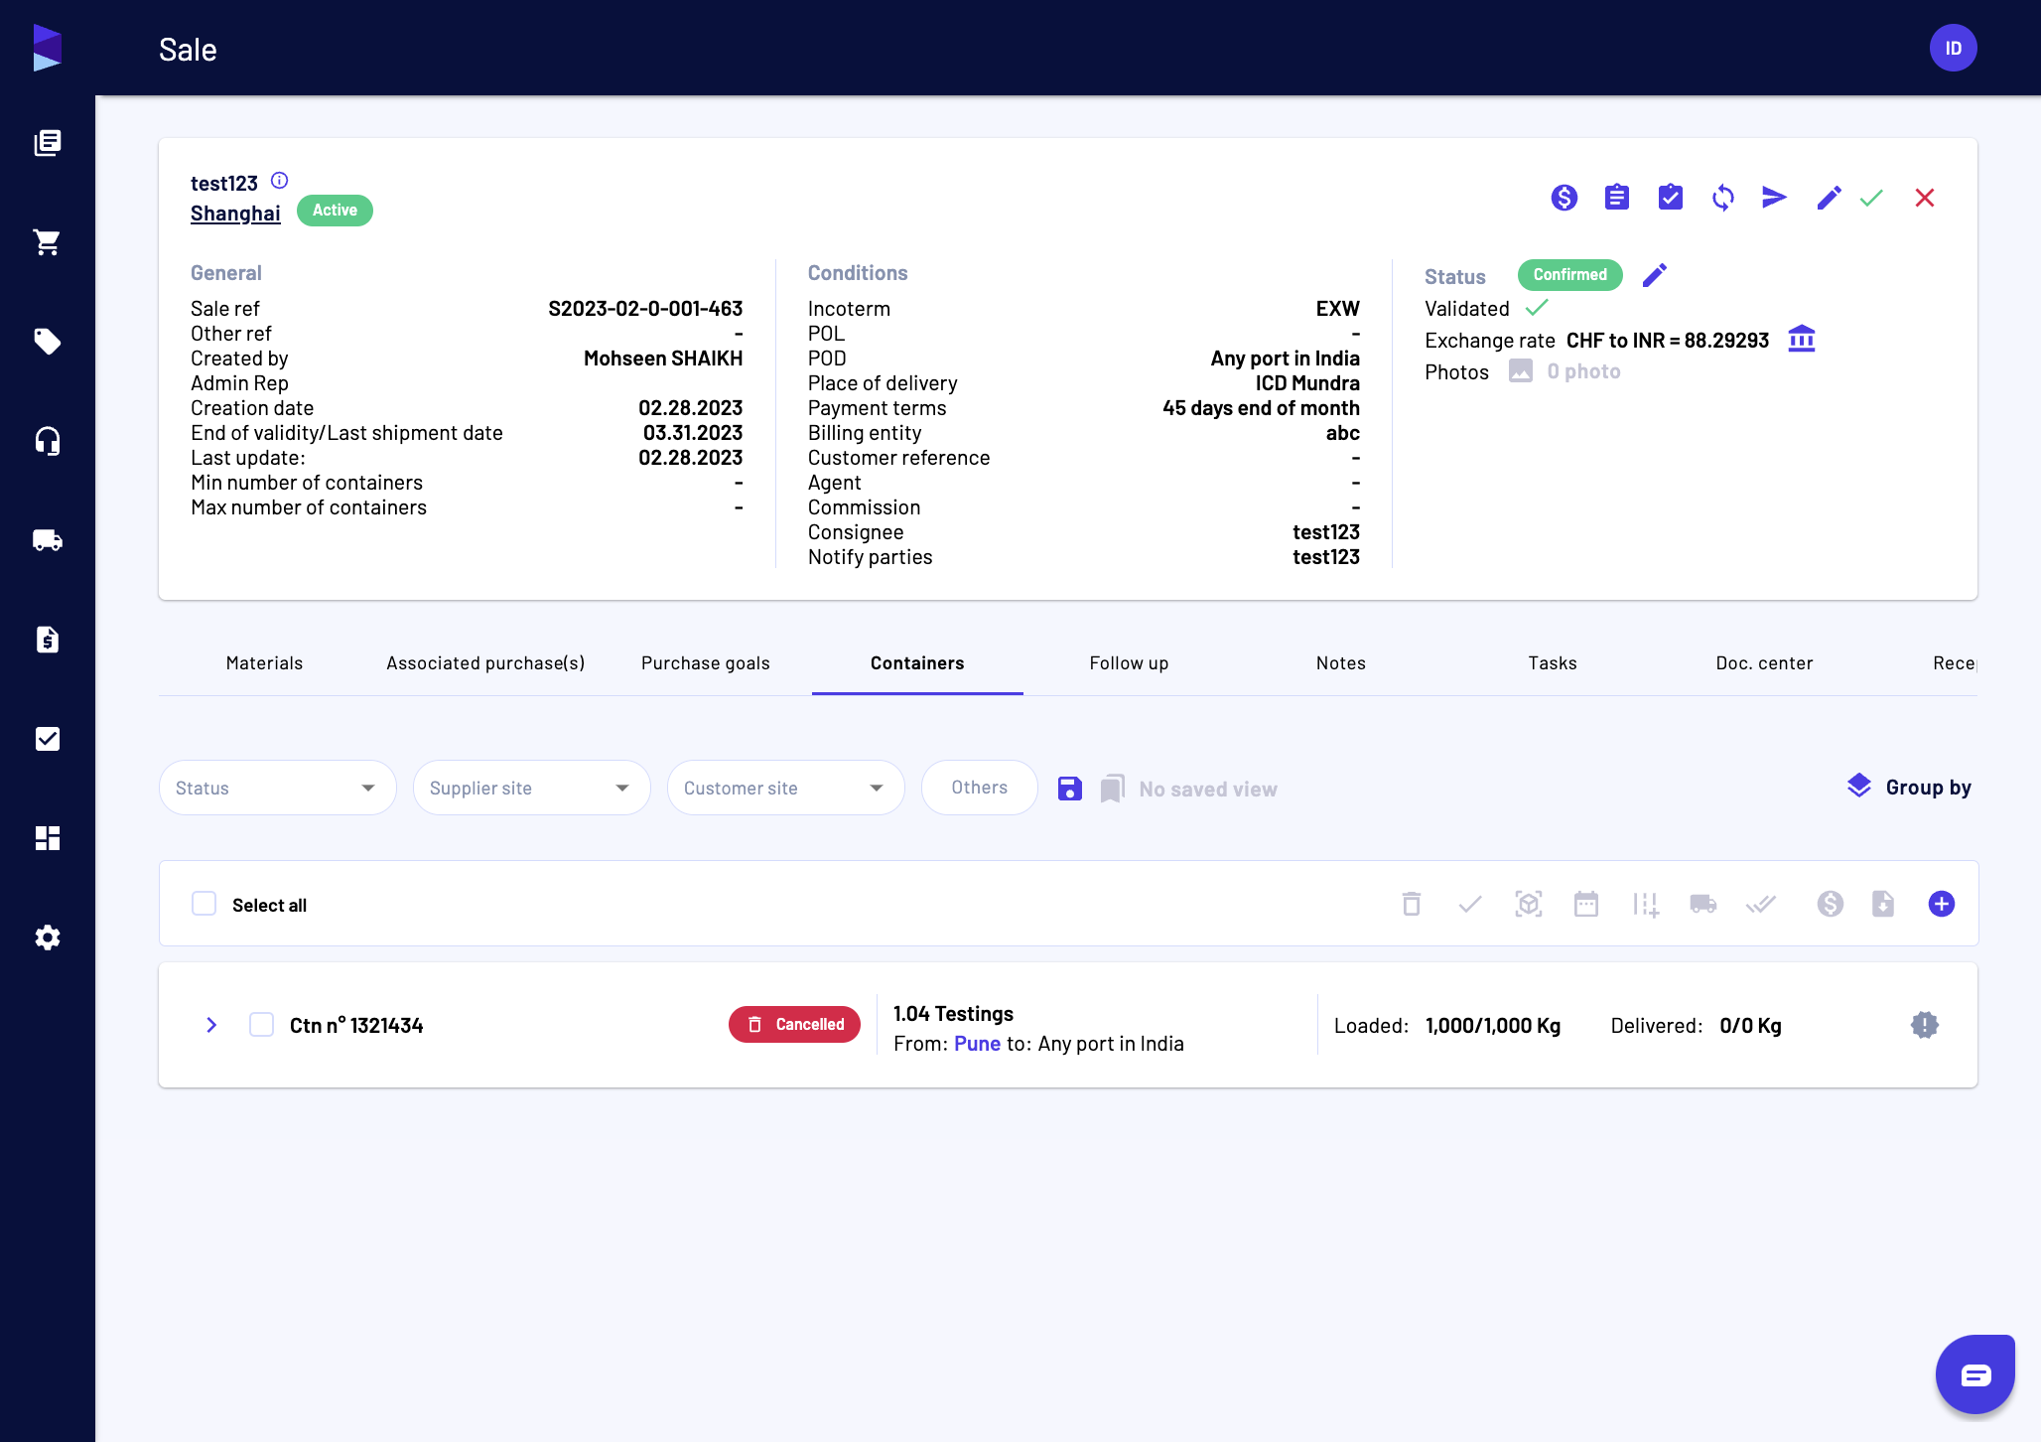Expand the Ctn n° 1321434 row chevron
This screenshot has height=1442, width=2041.
point(211,1025)
